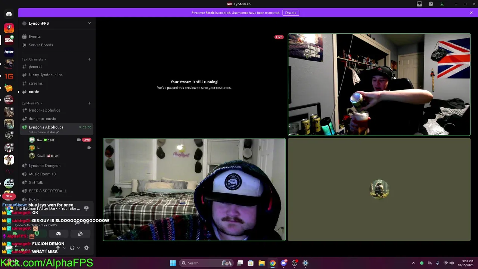Toggle headphone deafen in user panel
Screen dimensions: 478x269
point(72,248)
